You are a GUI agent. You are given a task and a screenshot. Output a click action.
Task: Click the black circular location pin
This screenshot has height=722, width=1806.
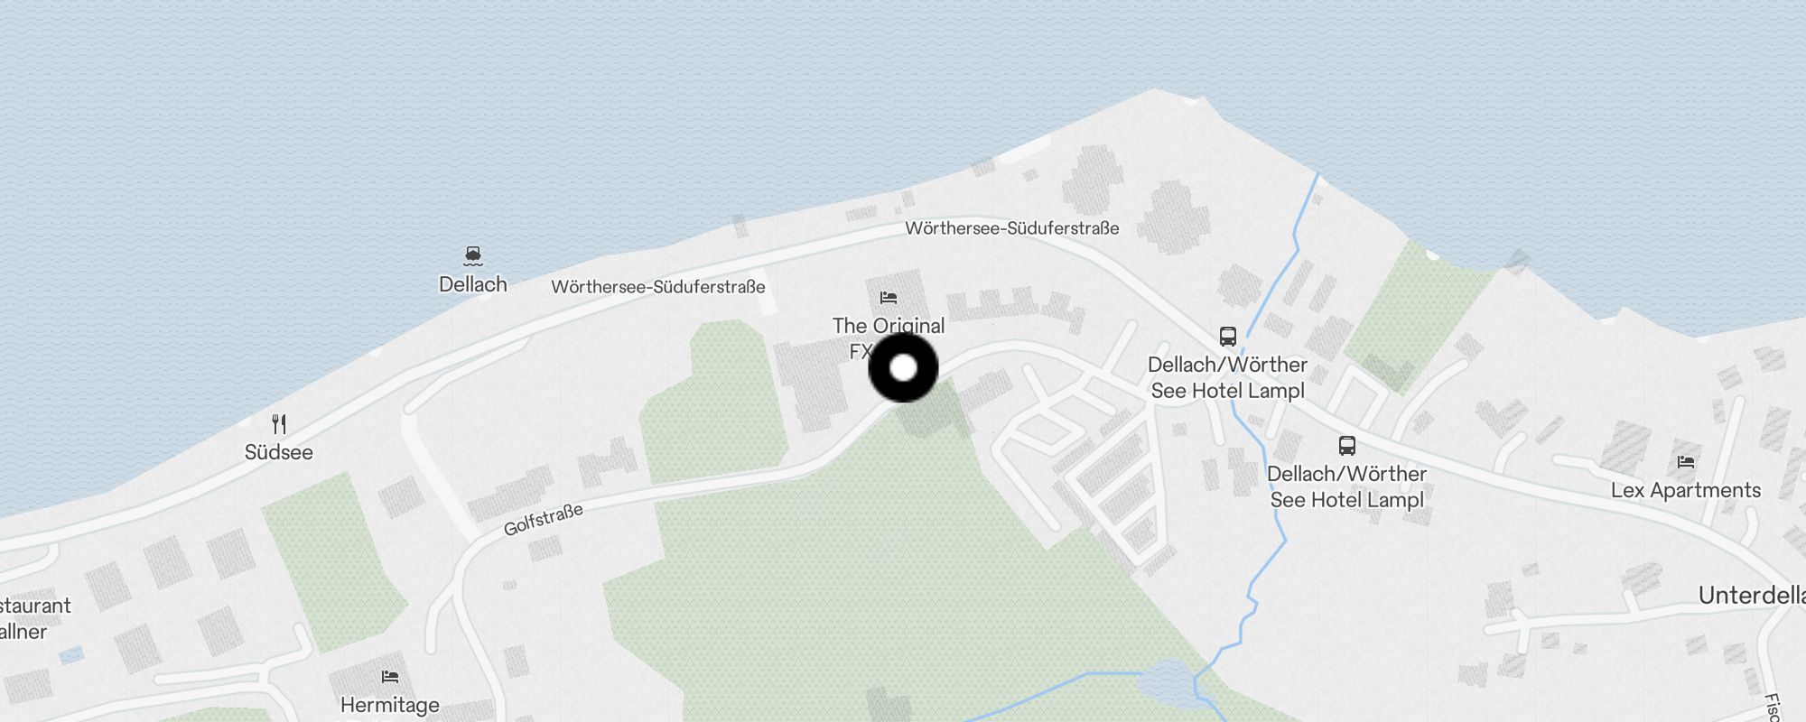903,368
